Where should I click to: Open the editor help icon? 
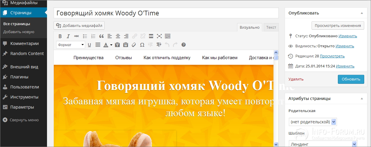point(184,45)
